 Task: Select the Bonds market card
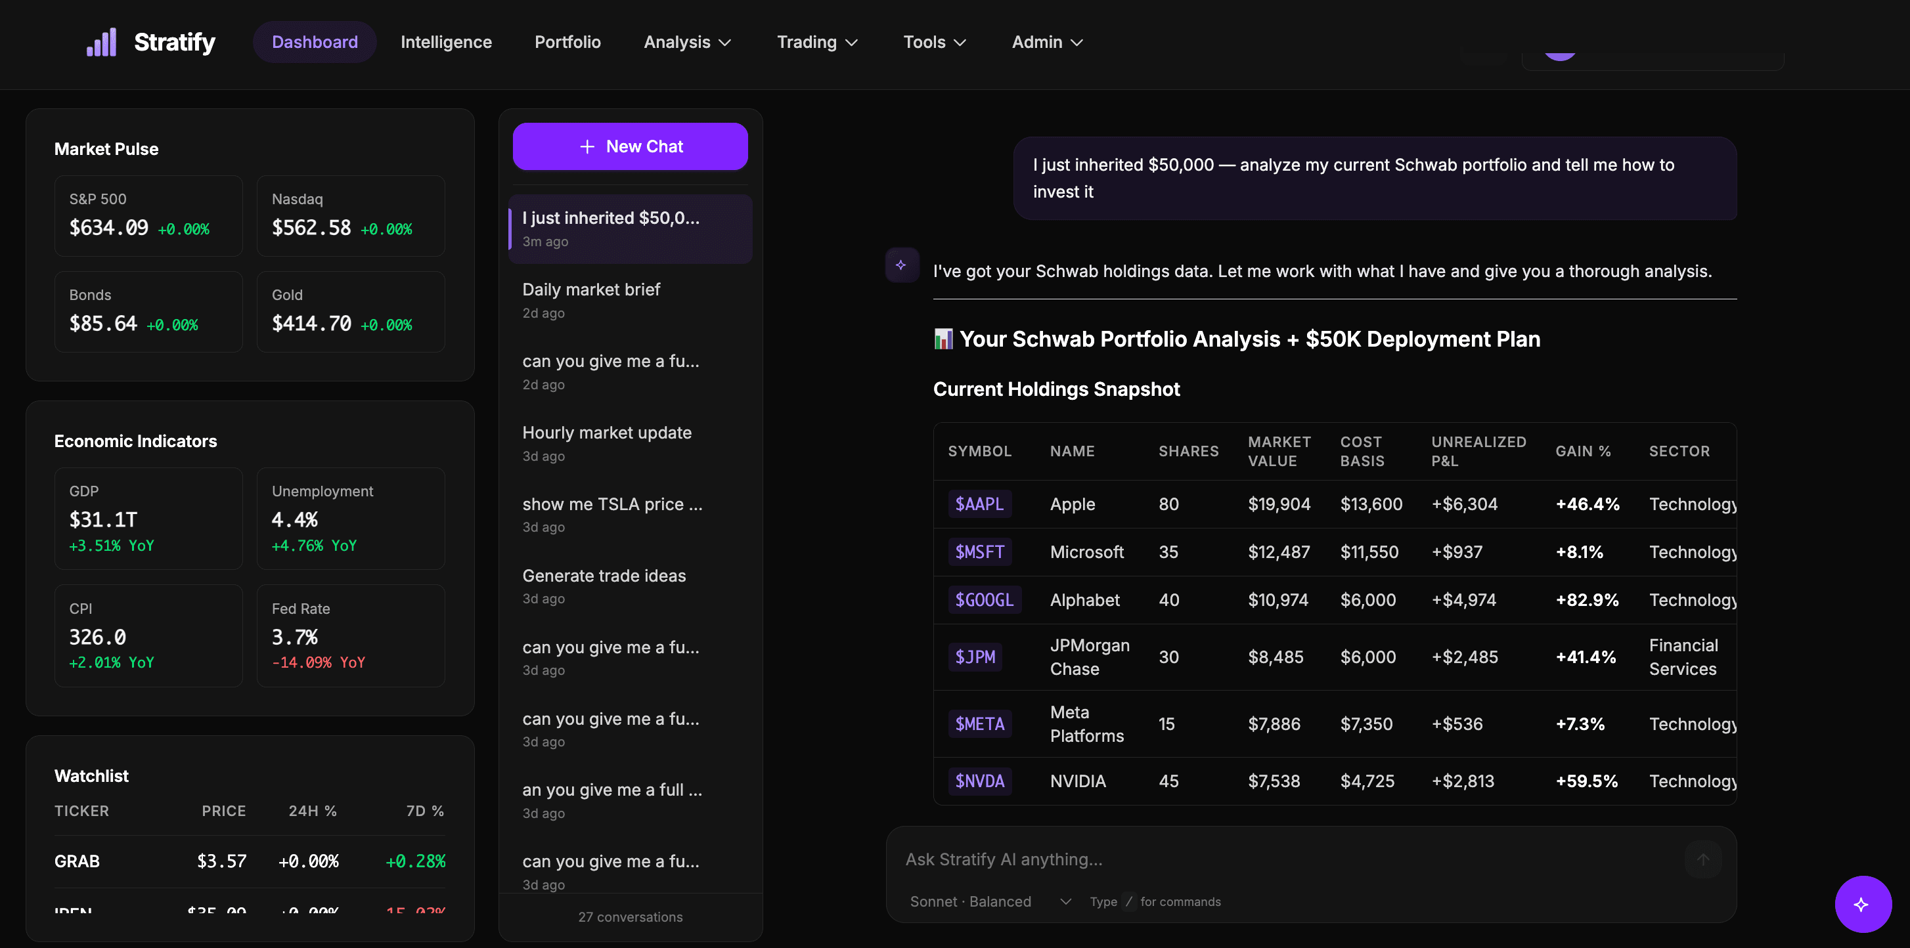(148, 311)
